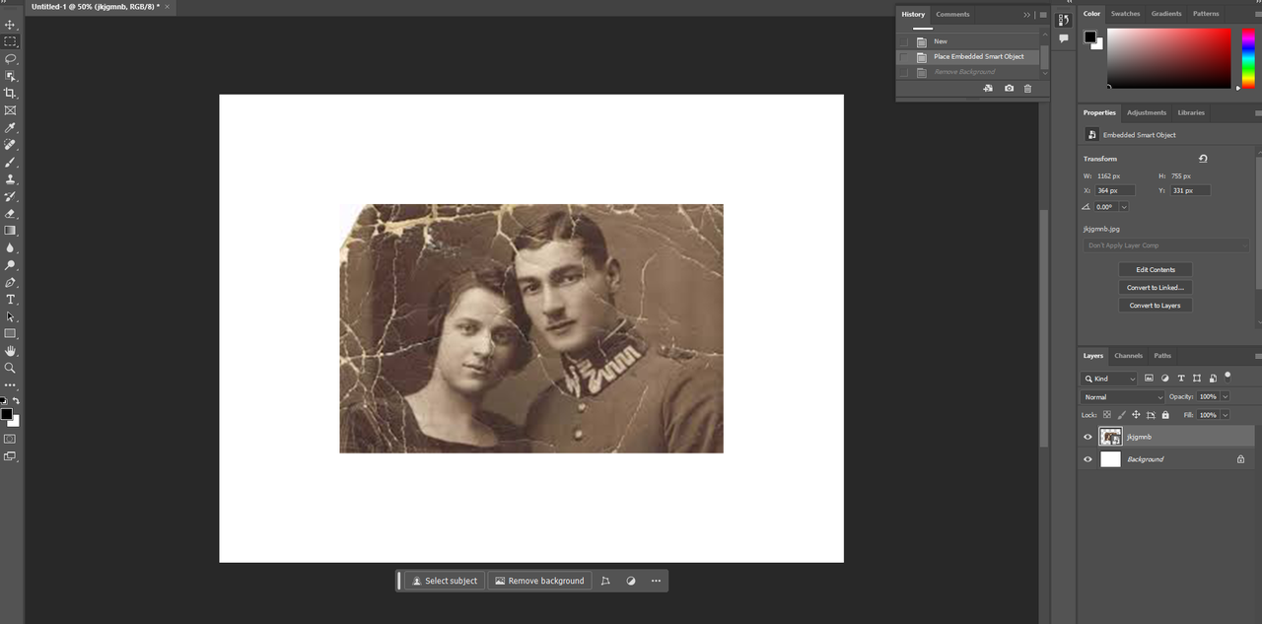Toggle Quick Mask mode in toolbar

pos(10,439)
